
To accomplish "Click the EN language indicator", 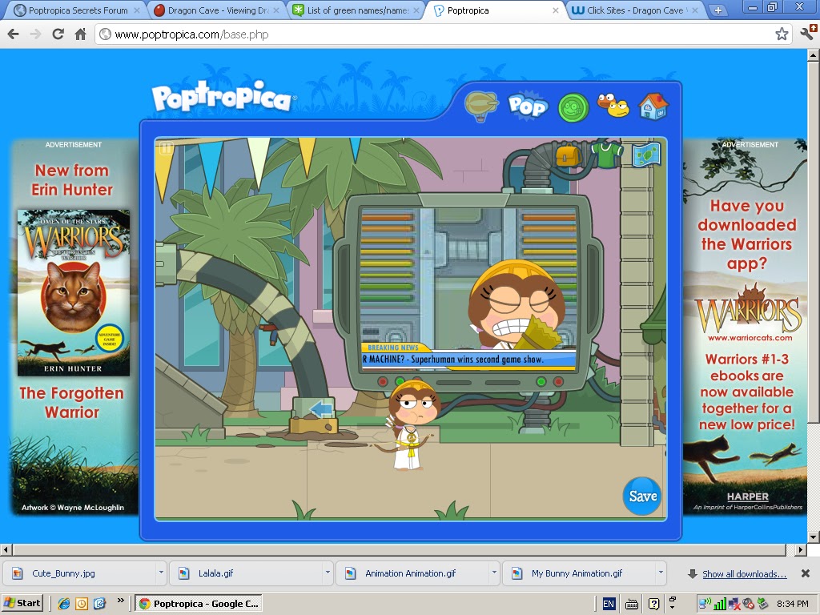I will tap(609, 604).
